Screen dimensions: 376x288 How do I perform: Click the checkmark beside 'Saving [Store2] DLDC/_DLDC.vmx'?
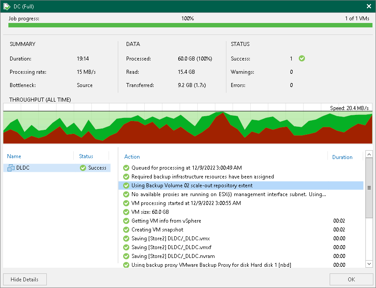pyautogui.click(x=126, y=239)
